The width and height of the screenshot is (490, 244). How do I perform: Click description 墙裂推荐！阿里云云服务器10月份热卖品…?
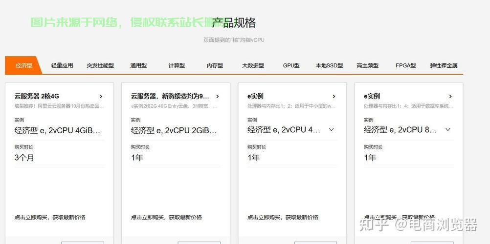59,106
